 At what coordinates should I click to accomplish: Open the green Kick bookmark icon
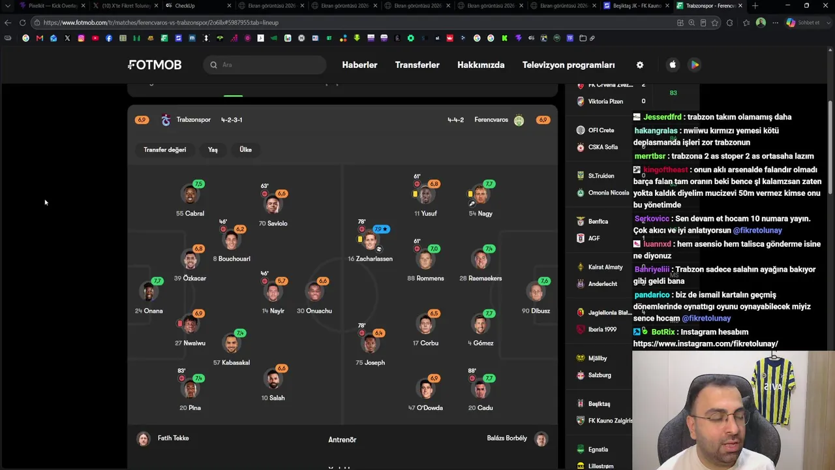504,38
